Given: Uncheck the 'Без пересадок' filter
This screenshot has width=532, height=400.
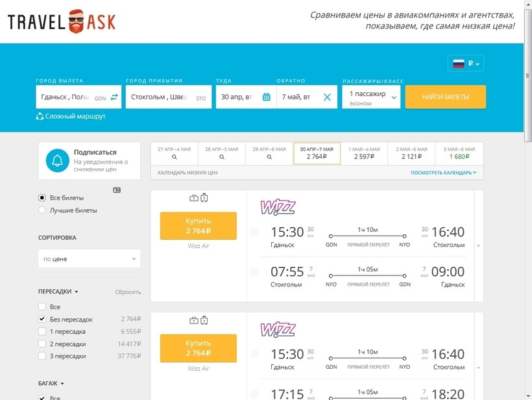Looking at the screenshot, I should pos(42,319).
